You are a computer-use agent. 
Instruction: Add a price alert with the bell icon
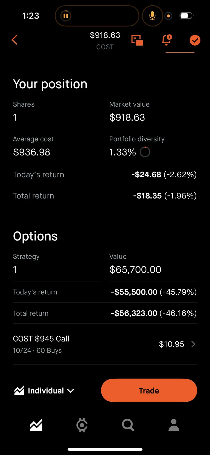point(167,40)
